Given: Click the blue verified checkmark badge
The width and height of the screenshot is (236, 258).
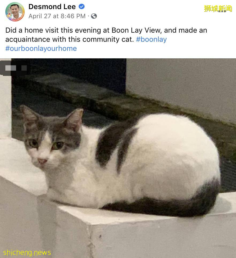Looking at the screenshot, I should coord(82,7).
